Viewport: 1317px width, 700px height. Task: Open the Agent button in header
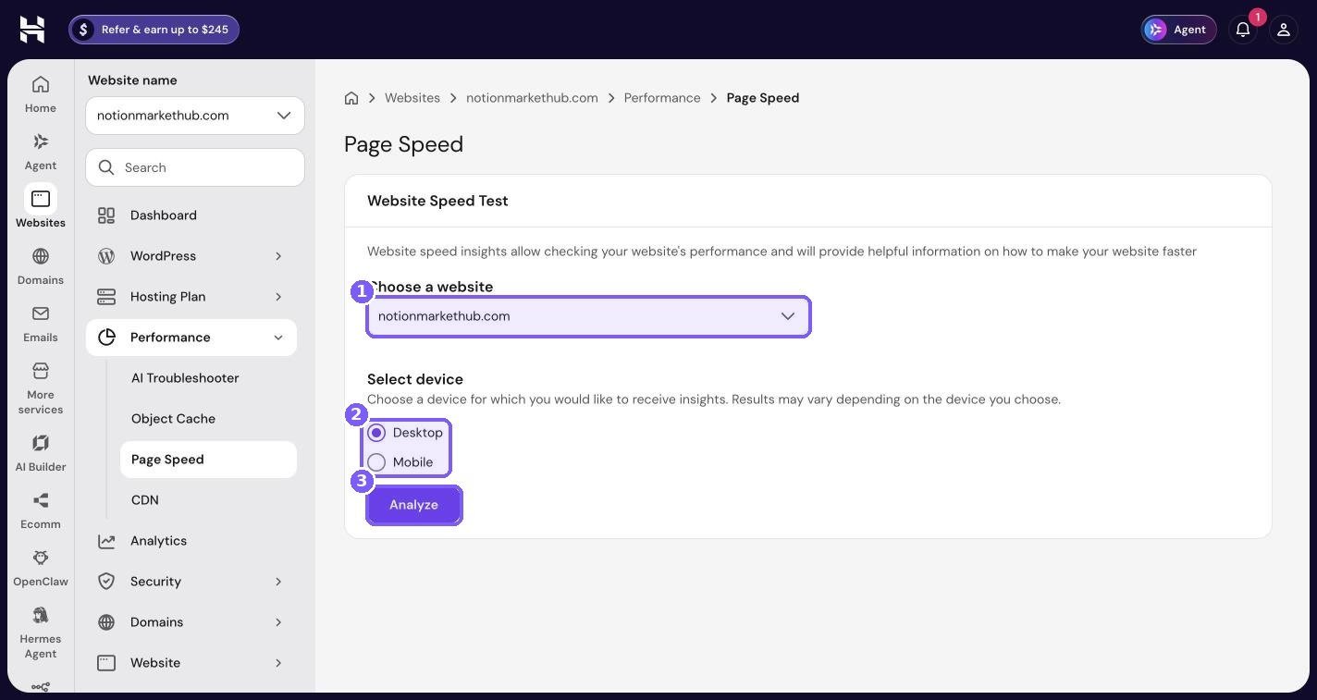pyautogui.click(x=1178, y=30)
